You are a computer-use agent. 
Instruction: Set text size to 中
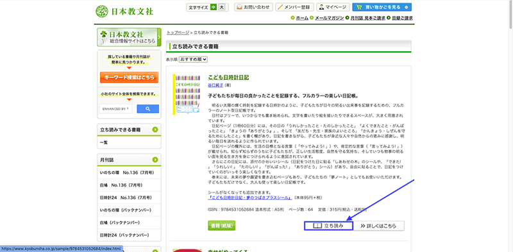(x=214, y=7)
